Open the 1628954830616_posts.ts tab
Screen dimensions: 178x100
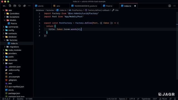click(85, 6)
